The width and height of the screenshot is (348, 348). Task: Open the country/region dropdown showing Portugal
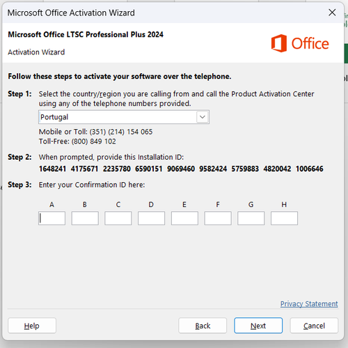tap(124, 117)
